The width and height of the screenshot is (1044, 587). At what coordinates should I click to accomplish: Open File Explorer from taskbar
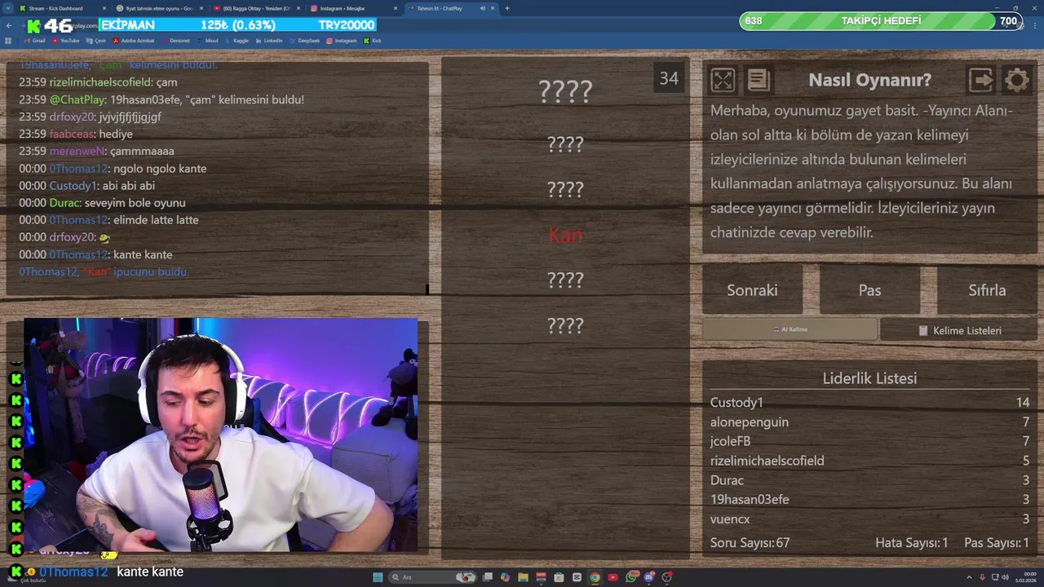tap(523, 577)
